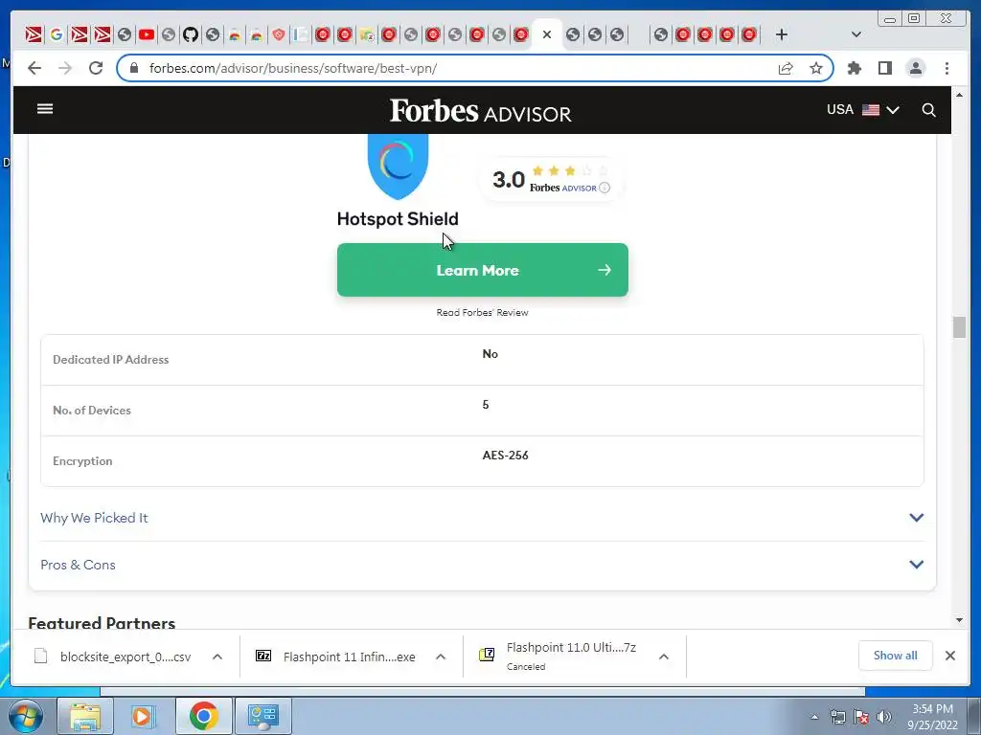Open the control panel taskbar icon
This screenshot has height=735, width=981.
pos(262,716)
